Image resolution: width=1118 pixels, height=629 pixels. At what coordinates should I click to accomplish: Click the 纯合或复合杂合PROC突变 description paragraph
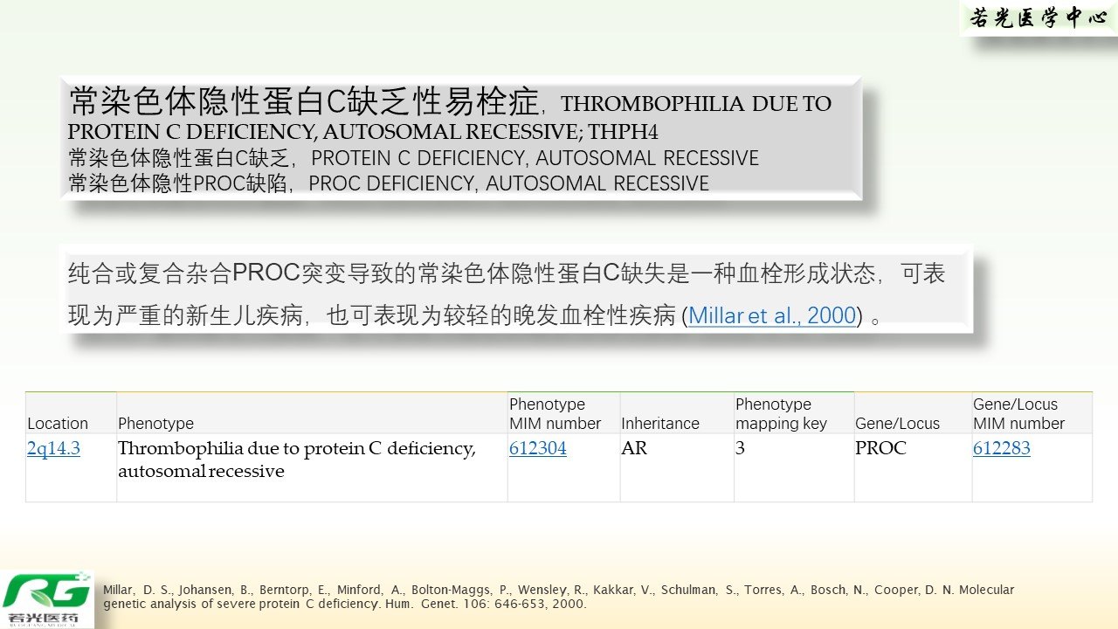tap(507, 294)
